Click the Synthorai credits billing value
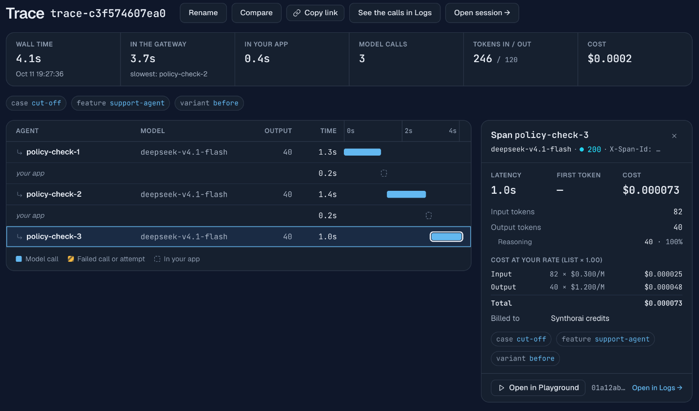Viewport: 699px width, 411px height. click(580, 319)
